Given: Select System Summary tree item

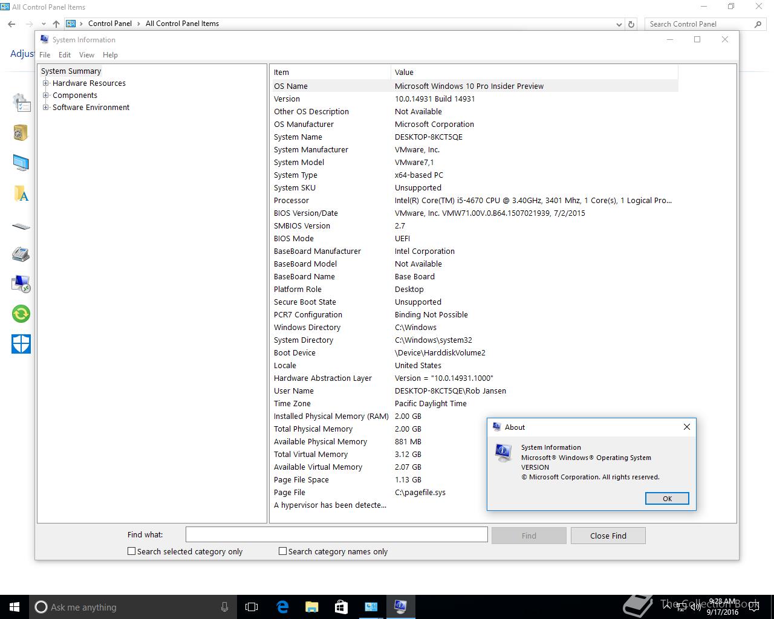Looking at the screenshot, I should pos(71,71).
